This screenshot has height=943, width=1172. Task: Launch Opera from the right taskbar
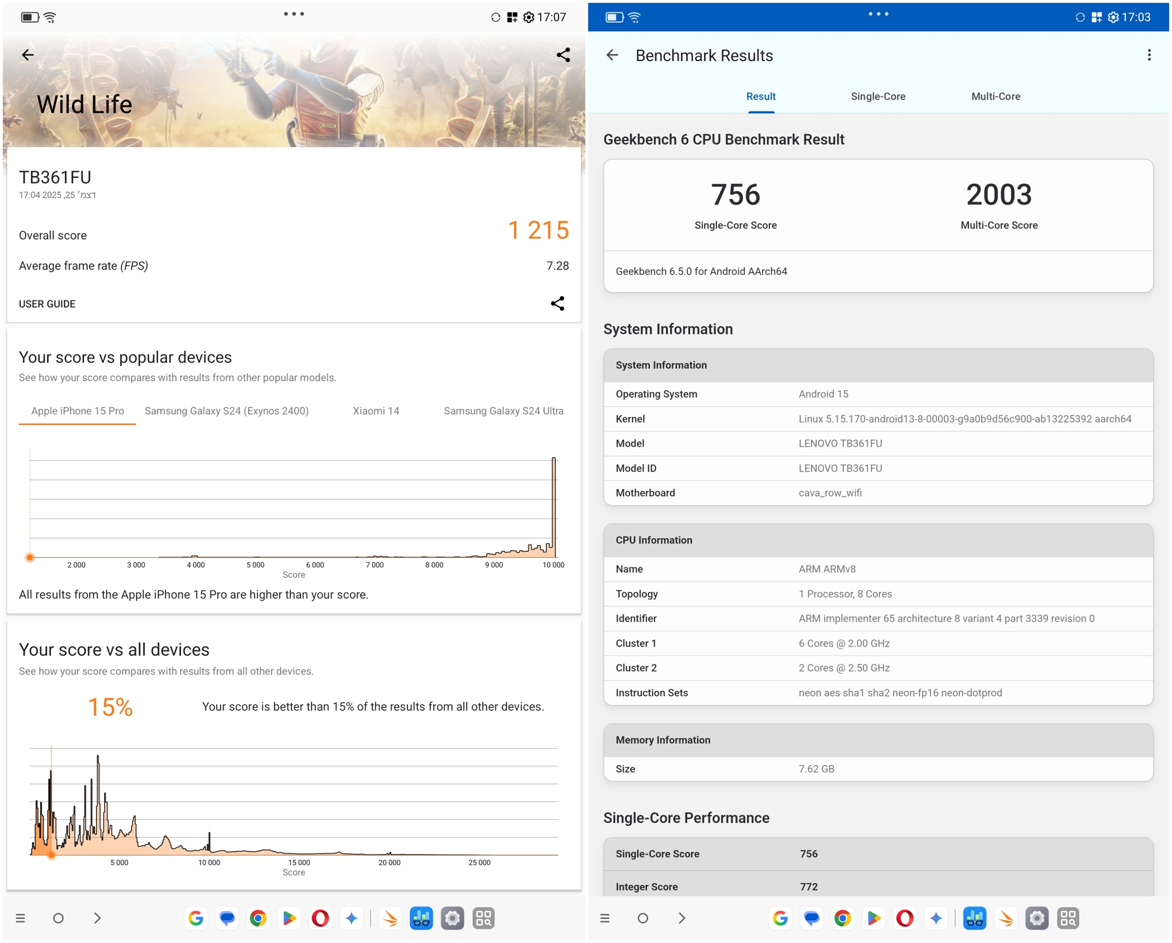pyautogui.click(x=905, y=918)
